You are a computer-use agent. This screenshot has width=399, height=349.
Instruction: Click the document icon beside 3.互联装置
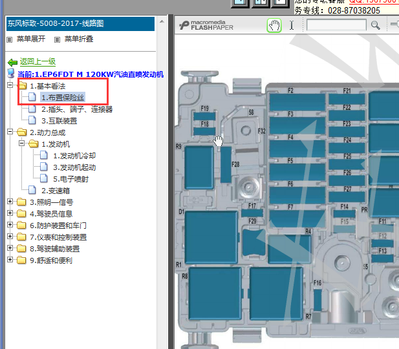point(32,120)
